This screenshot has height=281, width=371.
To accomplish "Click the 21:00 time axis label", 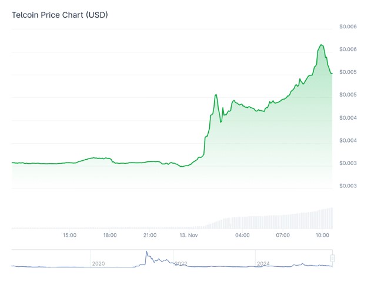I will tap(150, 235).
